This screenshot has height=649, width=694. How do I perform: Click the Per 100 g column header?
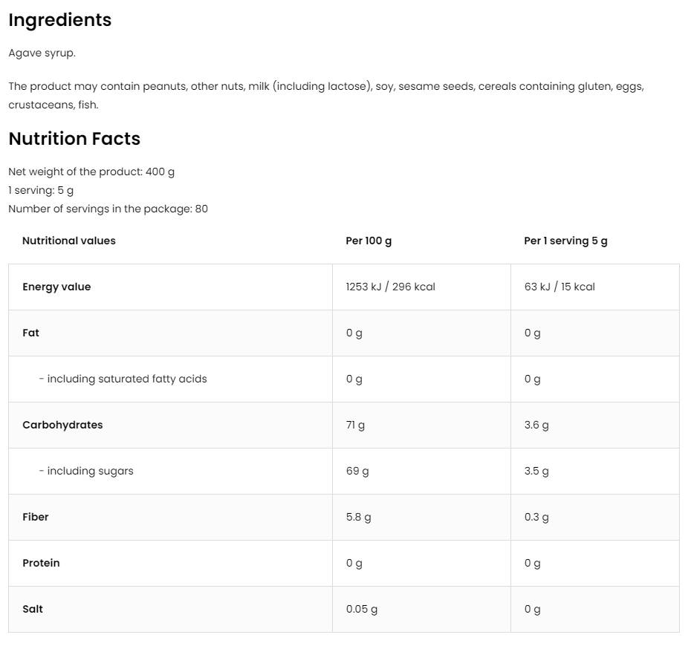click(x=369, y=241)
